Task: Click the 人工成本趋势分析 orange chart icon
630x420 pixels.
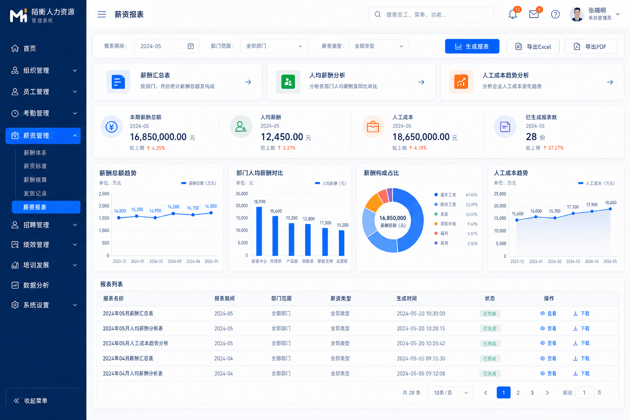Action: (x=461, y=82)
